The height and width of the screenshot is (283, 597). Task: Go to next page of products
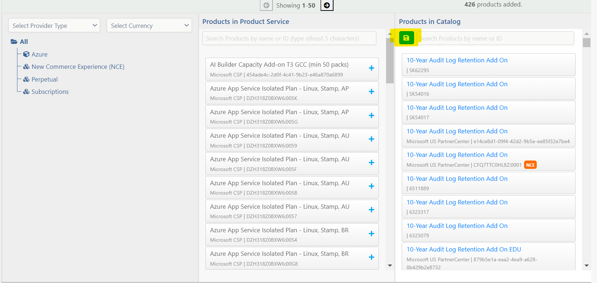(327, 5)
